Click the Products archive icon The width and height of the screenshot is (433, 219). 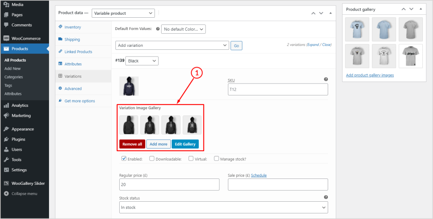tap(6, 49)
